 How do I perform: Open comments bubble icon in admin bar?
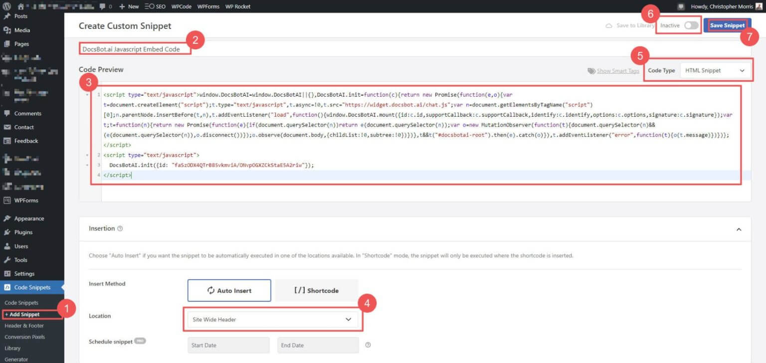(x=102, y=6)
